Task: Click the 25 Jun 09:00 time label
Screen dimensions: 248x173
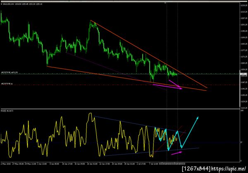Action: pyautogui.click(x=117, y=164)
